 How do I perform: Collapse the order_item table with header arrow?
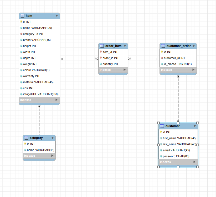coord(125,46)
